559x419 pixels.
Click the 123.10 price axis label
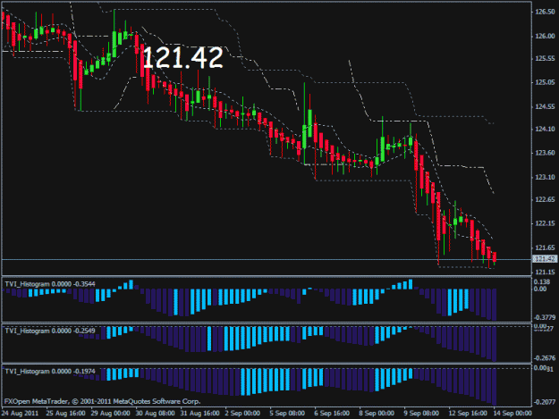[x=545, y=177]
